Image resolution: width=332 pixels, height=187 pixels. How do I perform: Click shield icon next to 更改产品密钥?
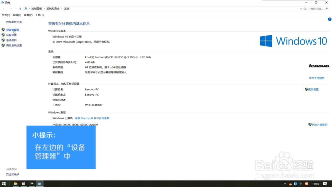pyautogui.click(x=310, y=125)
